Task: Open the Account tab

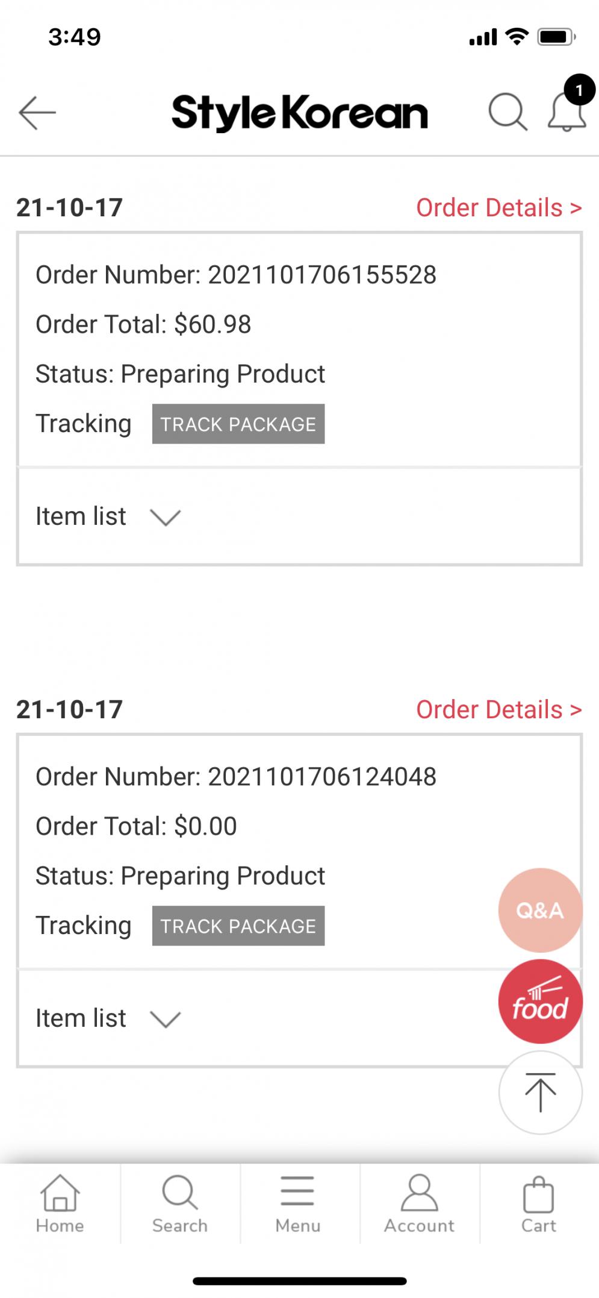Action: point(419,1203)
